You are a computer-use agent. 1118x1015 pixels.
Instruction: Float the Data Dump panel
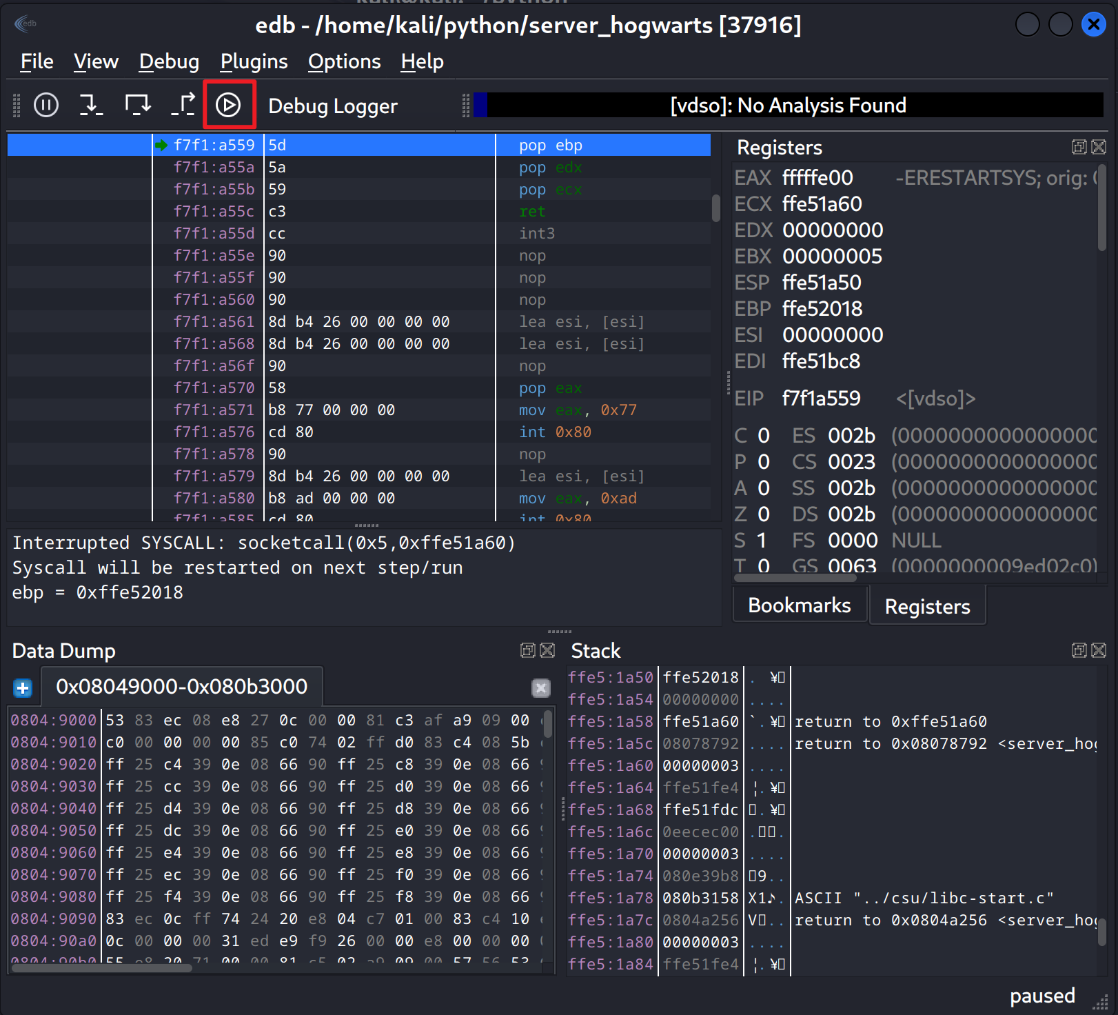coord(528,650)
